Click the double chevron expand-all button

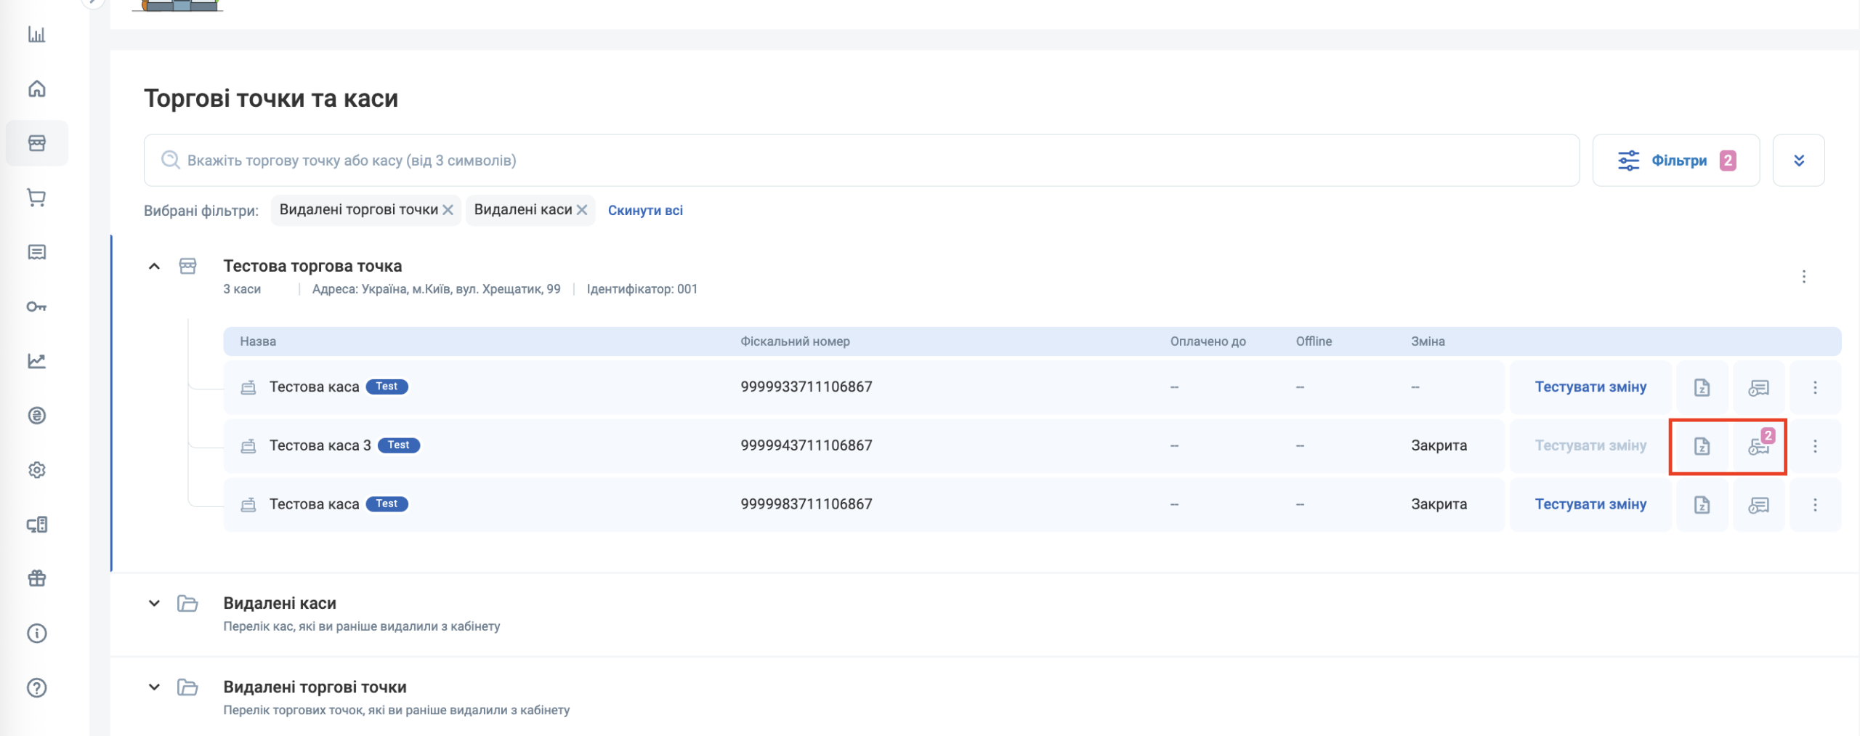[1798, 161]
